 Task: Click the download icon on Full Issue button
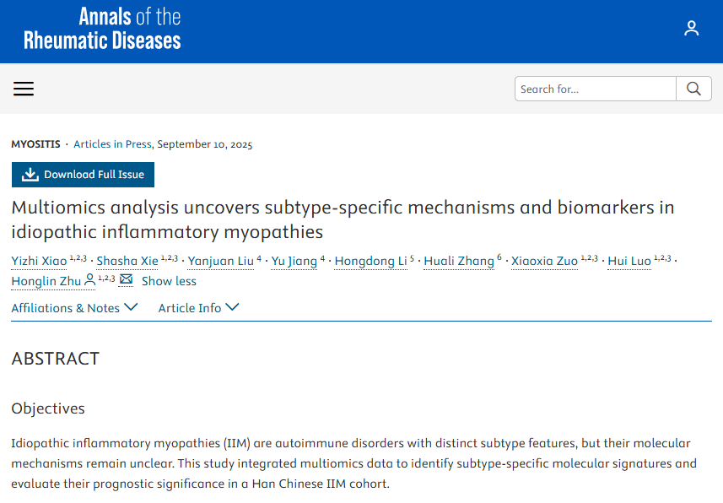pyautogui.click(x=30, y=175)
